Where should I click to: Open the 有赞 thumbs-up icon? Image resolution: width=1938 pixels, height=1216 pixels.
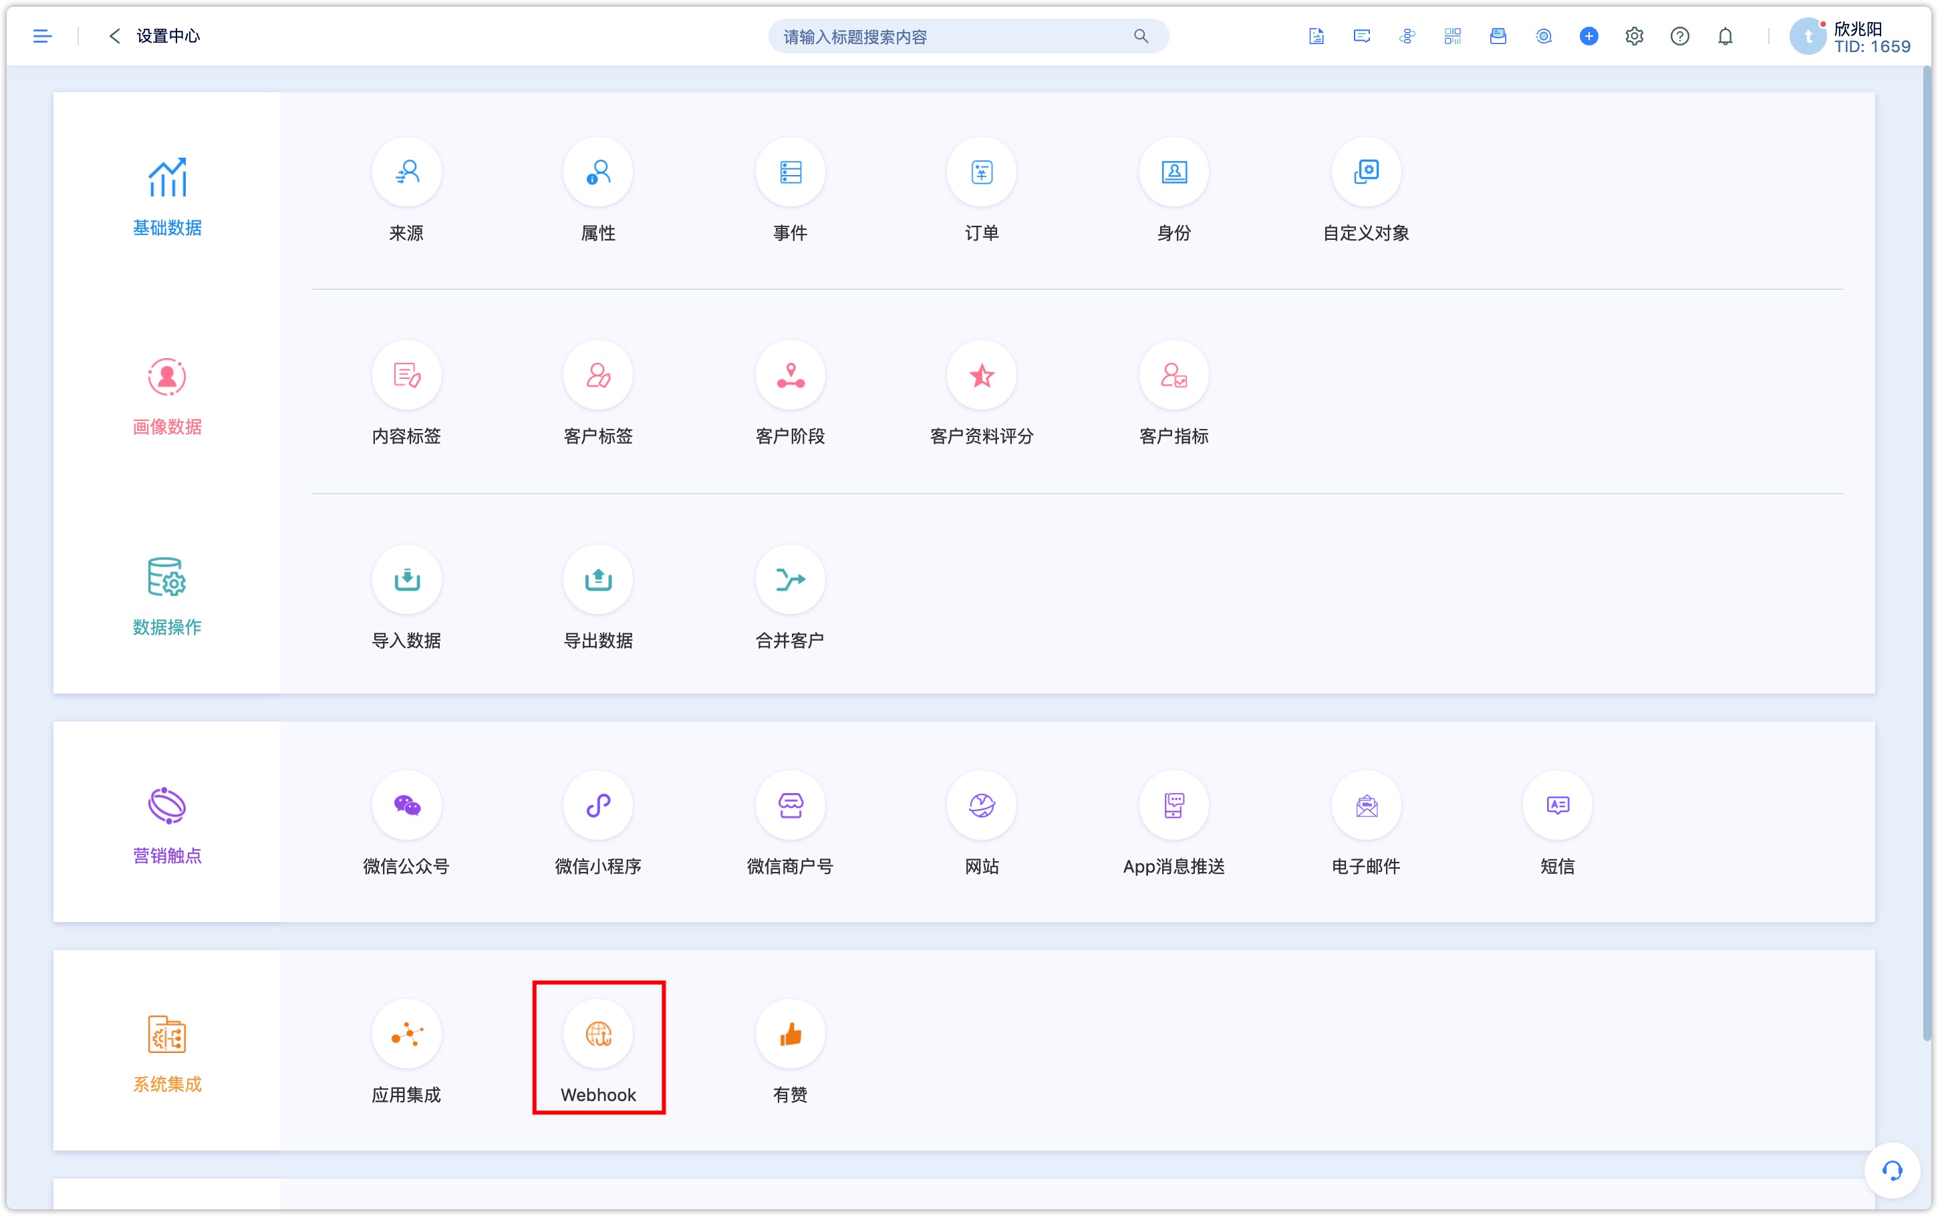click(x=791, y=1034)
